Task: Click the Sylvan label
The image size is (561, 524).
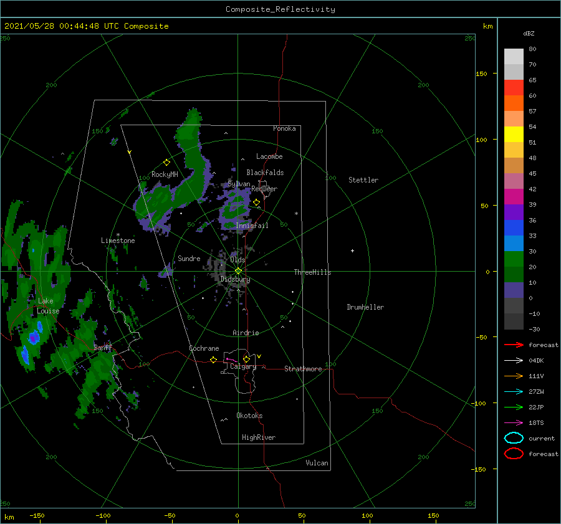Action: pos(239,184)
